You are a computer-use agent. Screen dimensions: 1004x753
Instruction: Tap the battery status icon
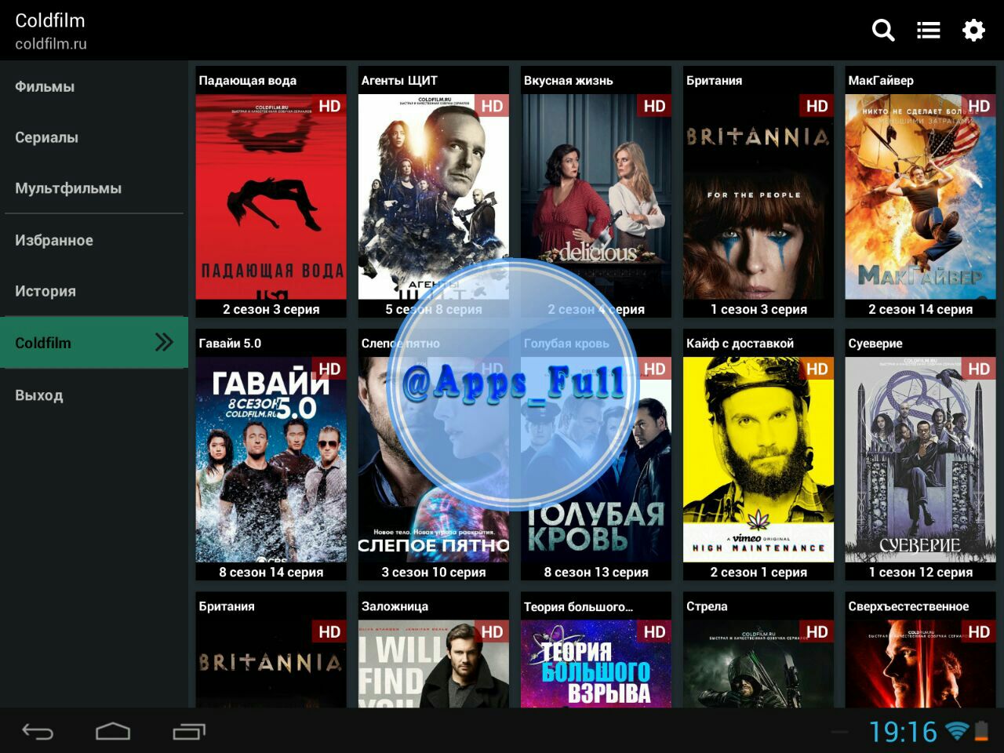click(x=981, y=731)
